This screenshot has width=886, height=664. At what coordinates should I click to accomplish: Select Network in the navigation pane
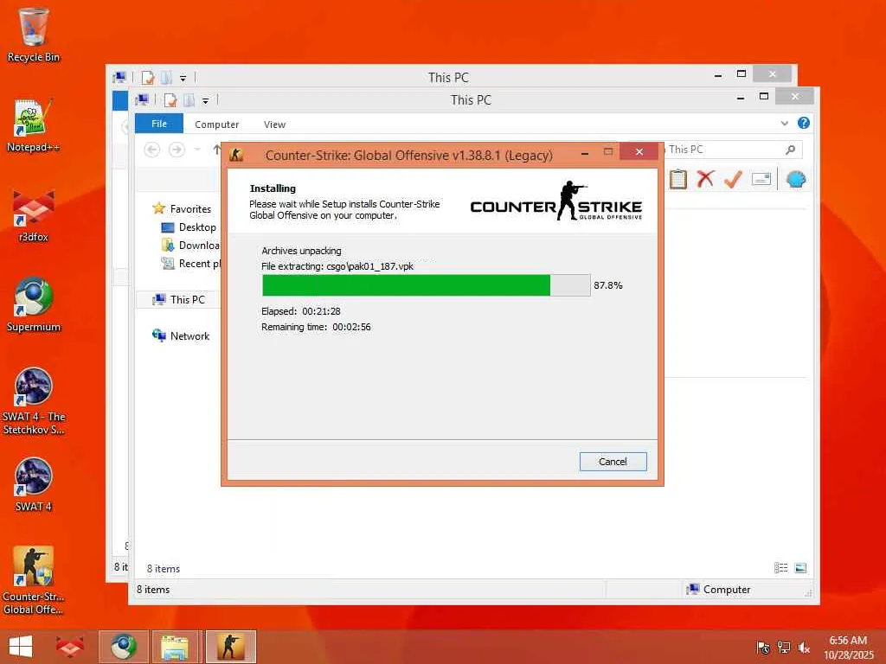coord(181,336)
